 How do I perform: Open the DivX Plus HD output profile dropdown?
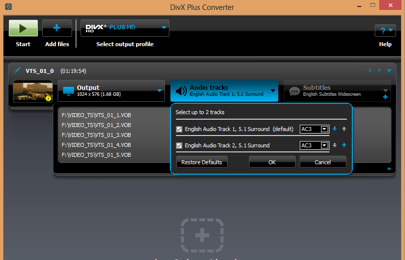tap(125, 28)
